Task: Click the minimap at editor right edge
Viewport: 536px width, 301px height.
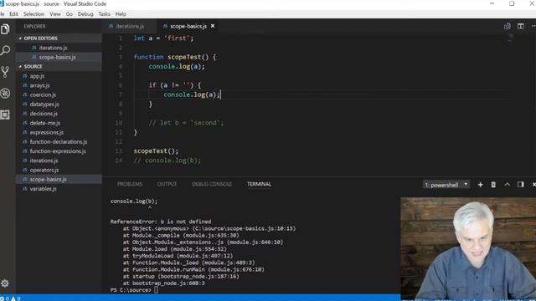Action: click(510, 38)
